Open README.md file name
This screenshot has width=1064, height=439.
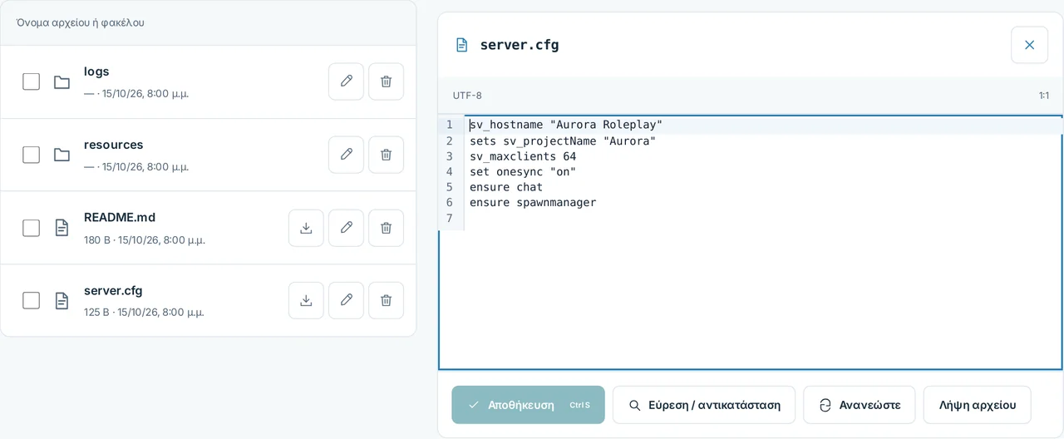coord(120,218)
